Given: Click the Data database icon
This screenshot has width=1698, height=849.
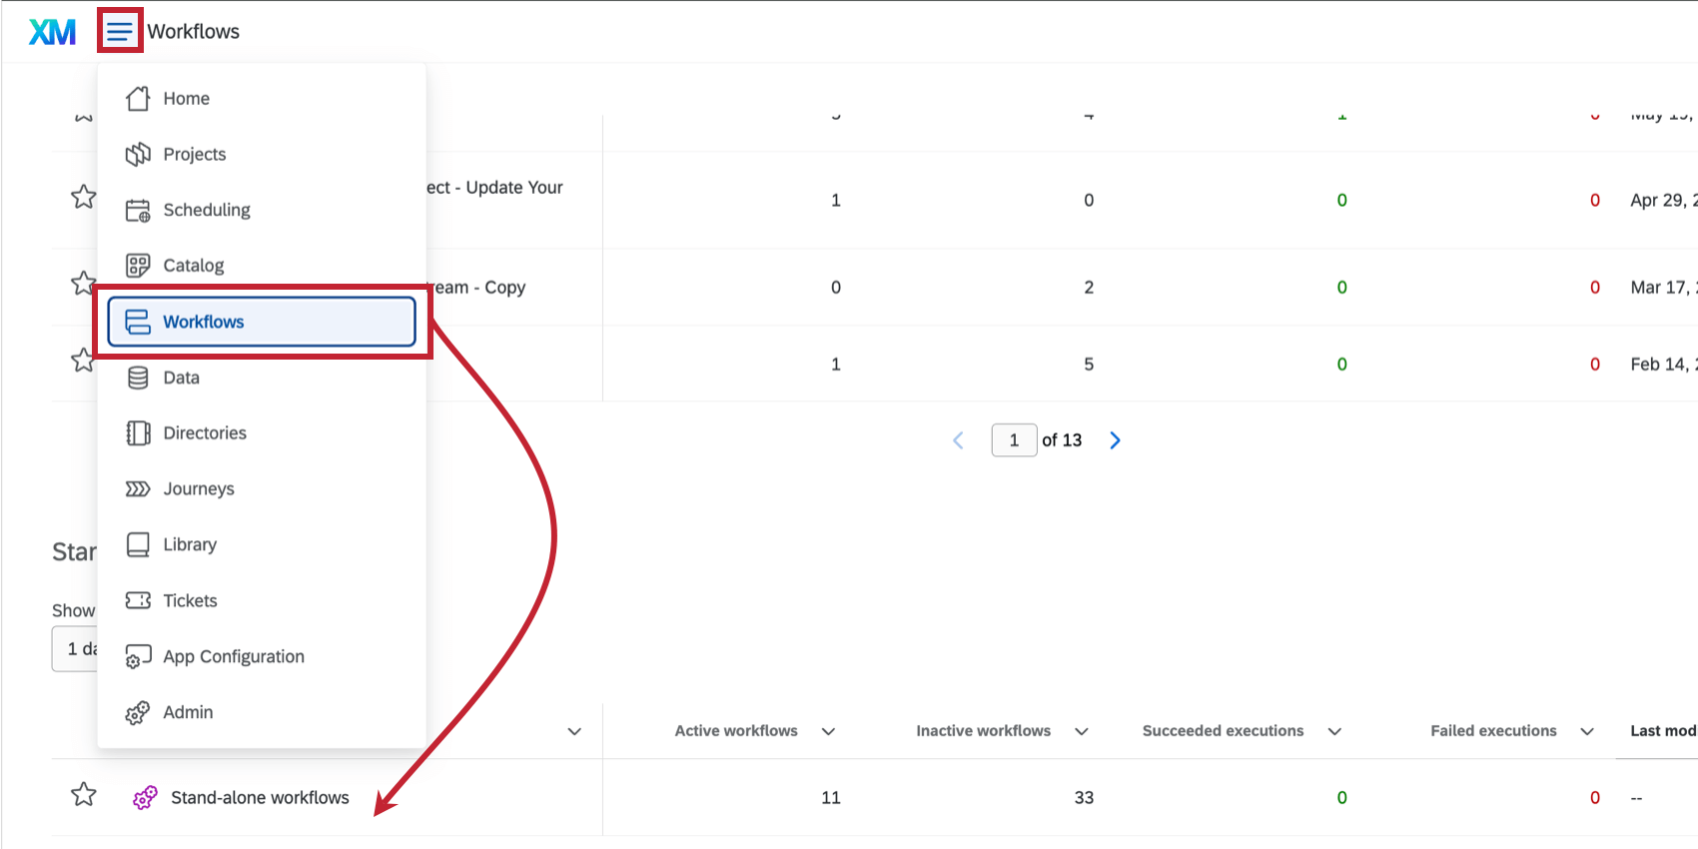Looking at the screenshot, I should tap(138, 378).
